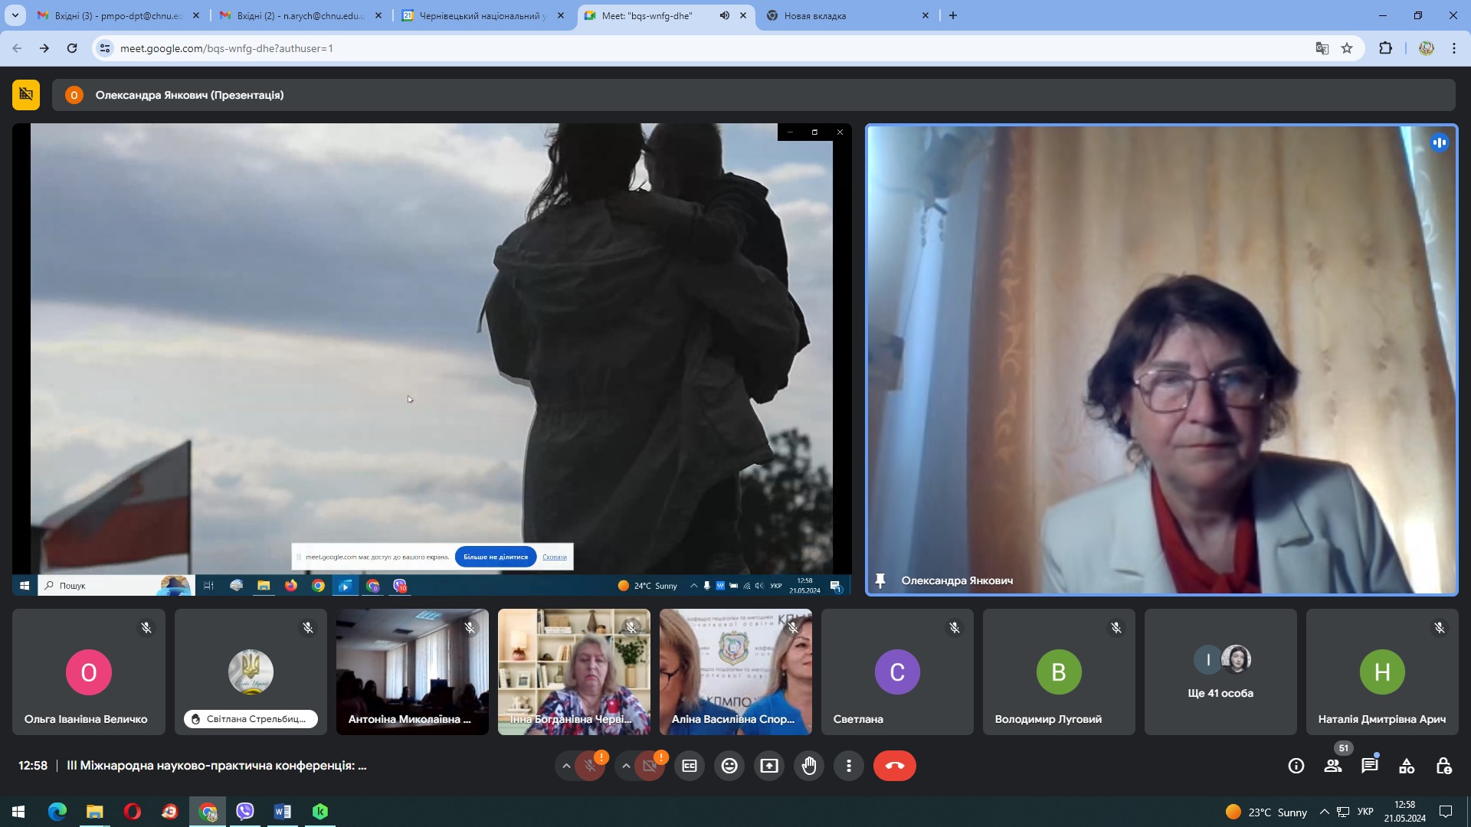Screen dimensions: 1471x827
Task: Expand audio settings arrow beside microphone
Action: pyautogui.click(x=566, y=766)
